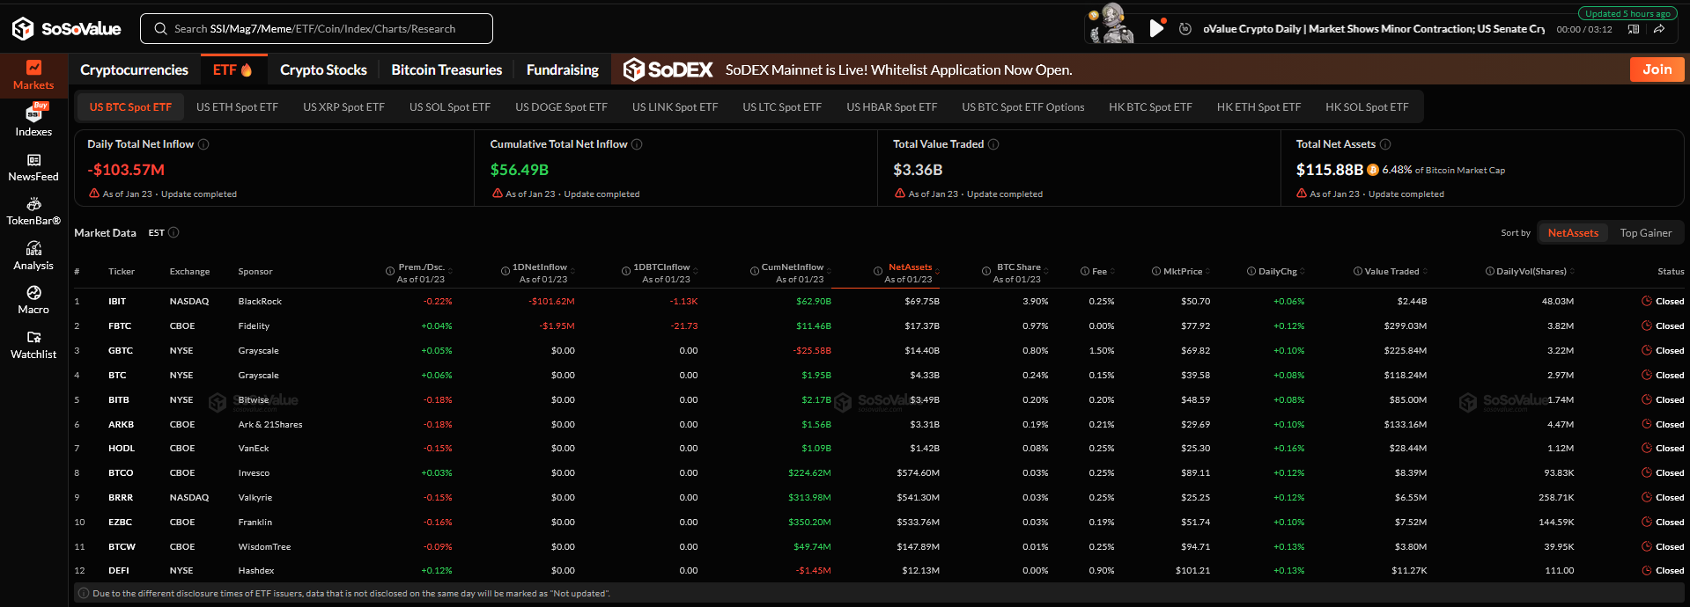Select HK BTC Spot ETF tab
Screen dimensions: 1690x607
pos(1150,107)
